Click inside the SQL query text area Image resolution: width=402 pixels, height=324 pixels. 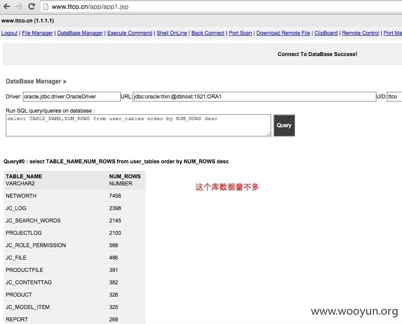138,125
